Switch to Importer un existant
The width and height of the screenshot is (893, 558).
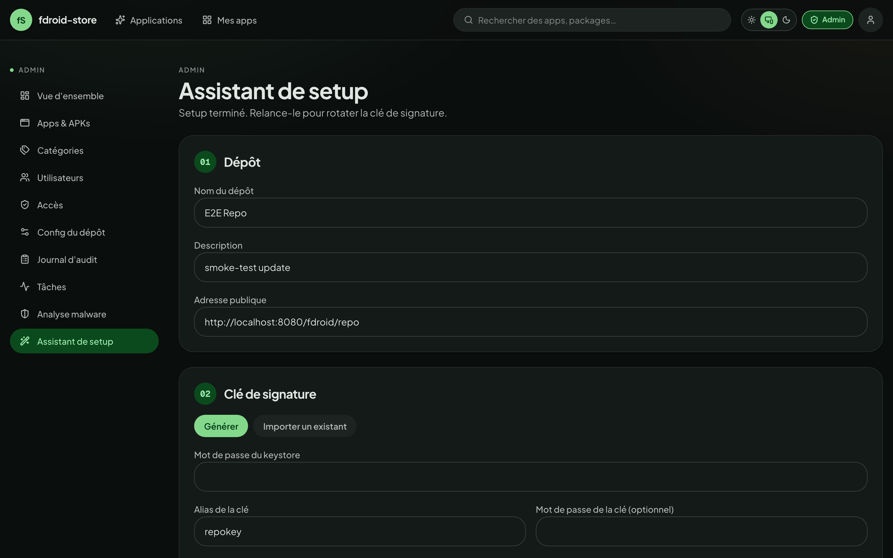[305, 426]
